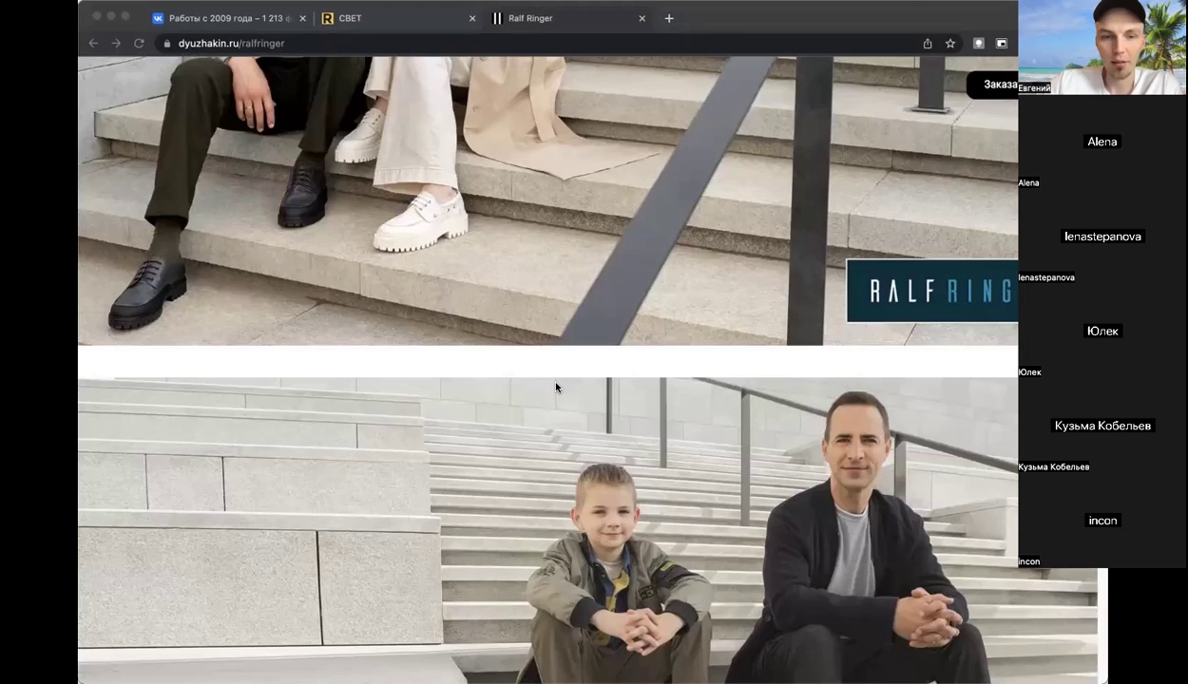Viewport: 1188px width, 684px height.
Task: Select the Юлек participant tile
Action: 1102,332
